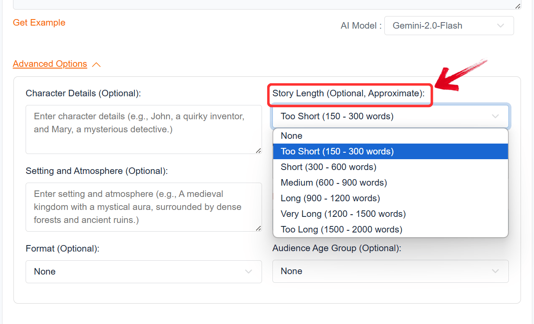Click the Setting and Atmosphere resize handle
534x324 pixels.
[x=259, y=228]
